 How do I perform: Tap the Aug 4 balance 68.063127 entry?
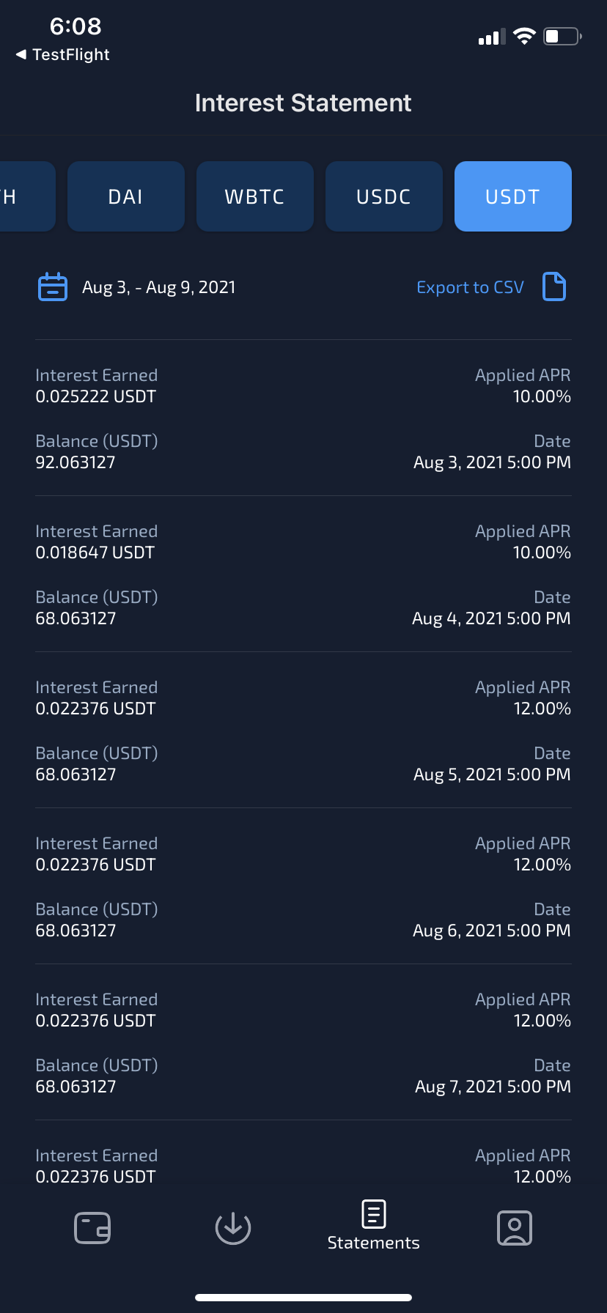point(76,618)
